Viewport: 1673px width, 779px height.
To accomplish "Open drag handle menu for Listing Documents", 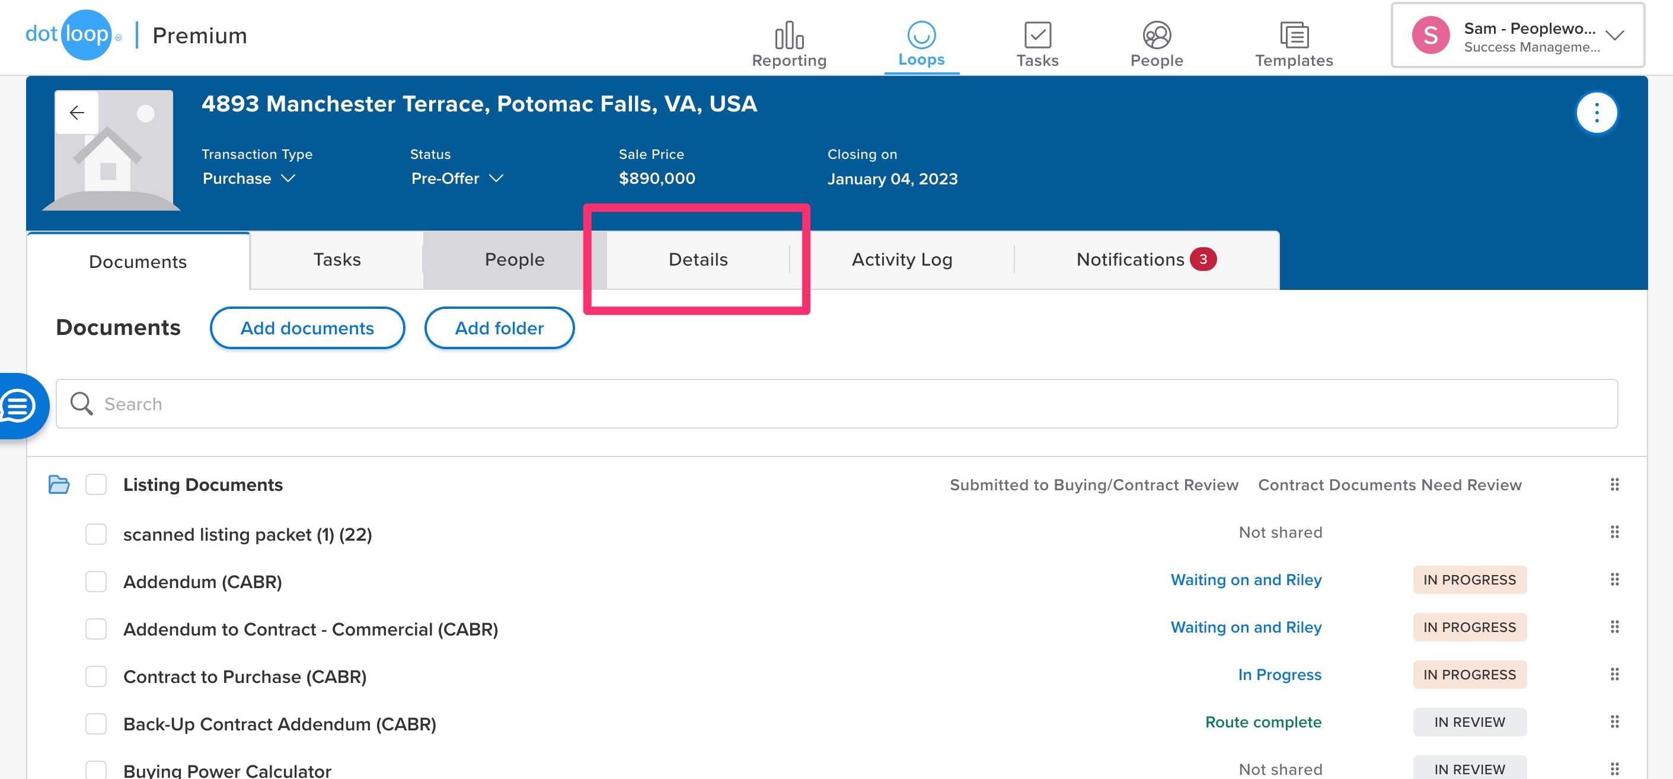I will point(1614,485).
